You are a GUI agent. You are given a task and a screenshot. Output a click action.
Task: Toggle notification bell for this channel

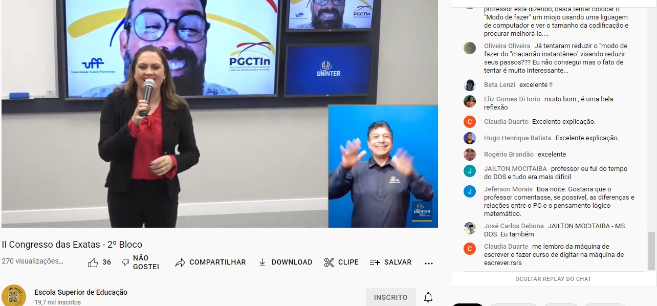pos(428,297)
